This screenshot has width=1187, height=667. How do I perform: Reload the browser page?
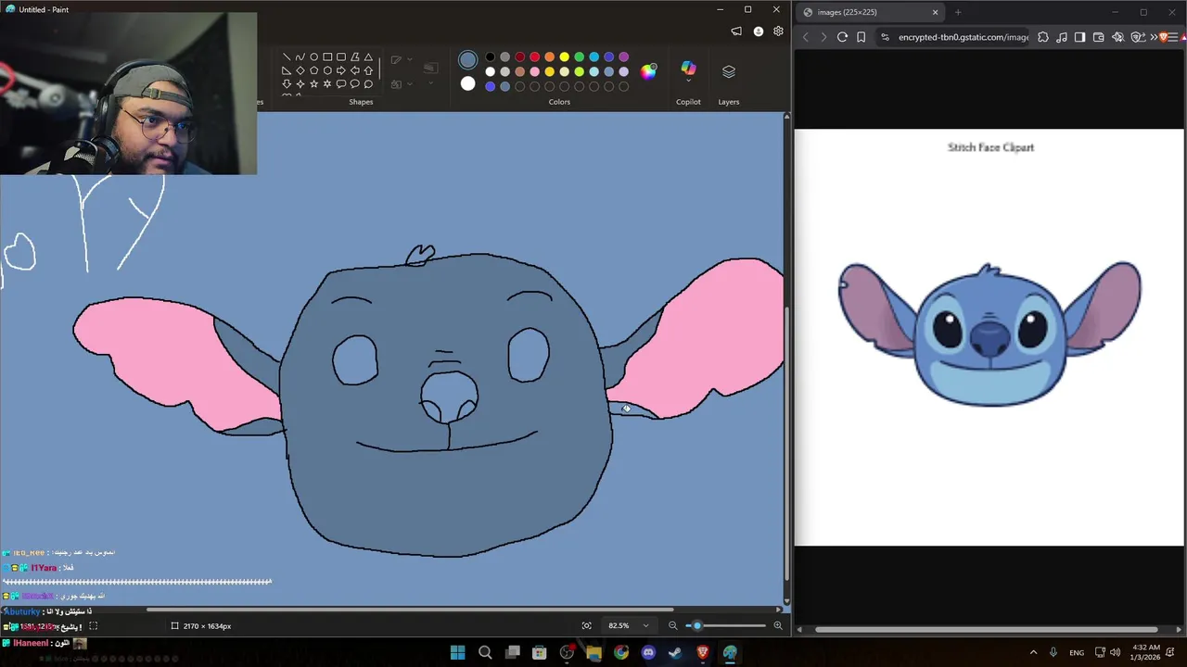tap(842, 37)
